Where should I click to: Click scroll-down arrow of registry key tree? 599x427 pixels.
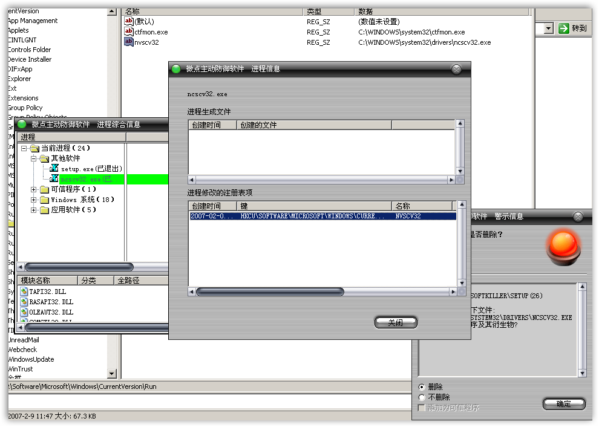111,374
